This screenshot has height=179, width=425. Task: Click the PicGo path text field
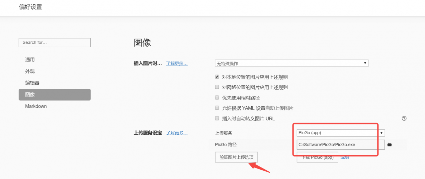tap(340, 145)
